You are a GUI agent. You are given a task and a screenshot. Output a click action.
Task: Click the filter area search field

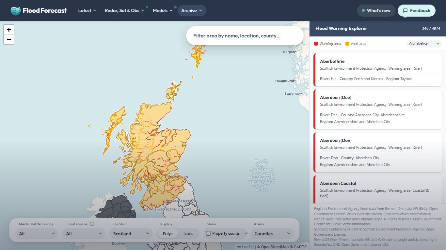click(245, 36)
